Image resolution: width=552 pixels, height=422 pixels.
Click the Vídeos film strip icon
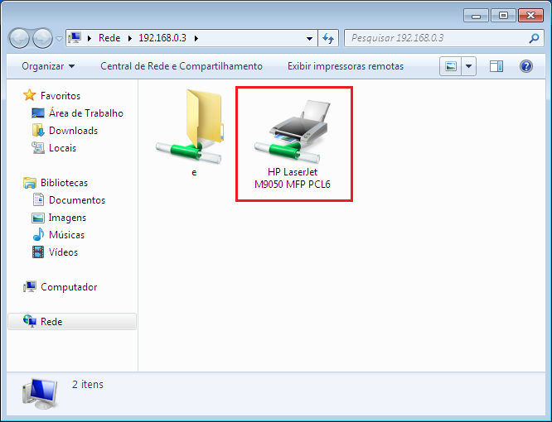coord(38,252)
